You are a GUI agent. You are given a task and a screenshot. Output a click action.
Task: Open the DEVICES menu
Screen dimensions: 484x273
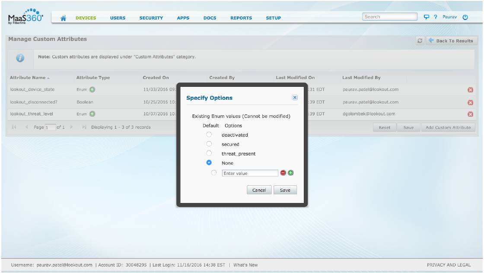[86, 18]
